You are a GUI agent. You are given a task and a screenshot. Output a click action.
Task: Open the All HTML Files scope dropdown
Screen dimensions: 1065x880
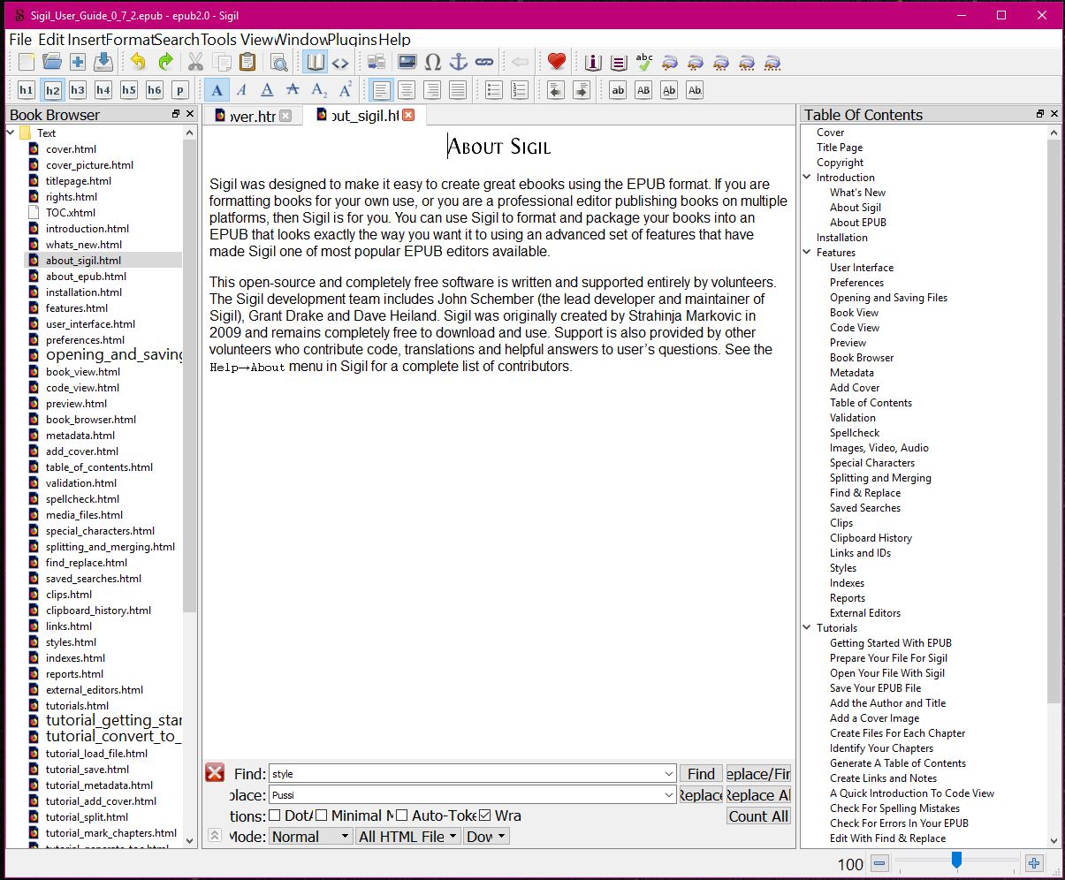tap(407, 836)
